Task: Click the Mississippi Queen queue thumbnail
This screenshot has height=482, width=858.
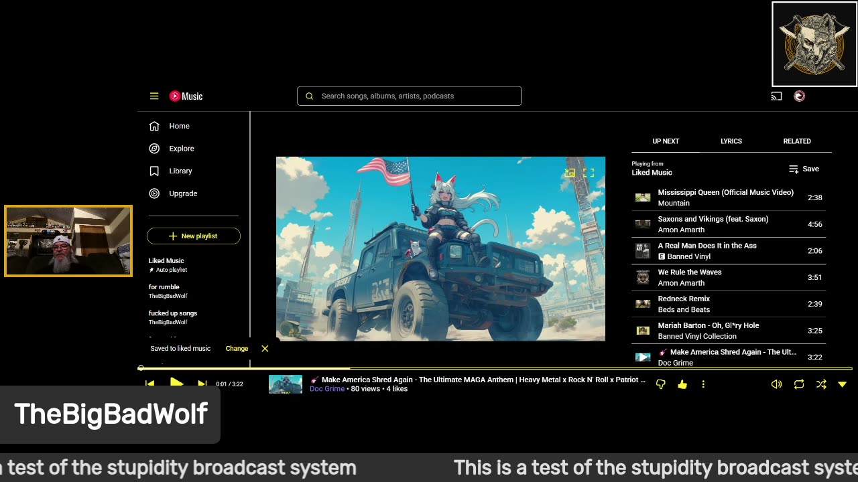Action: click(643, 197)
